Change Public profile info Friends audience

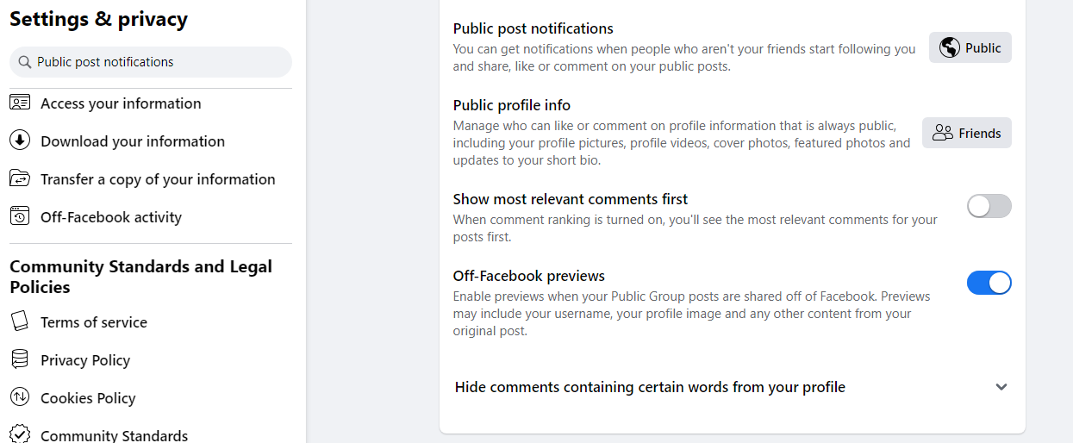pyautogui.click(x=966, y=133)
